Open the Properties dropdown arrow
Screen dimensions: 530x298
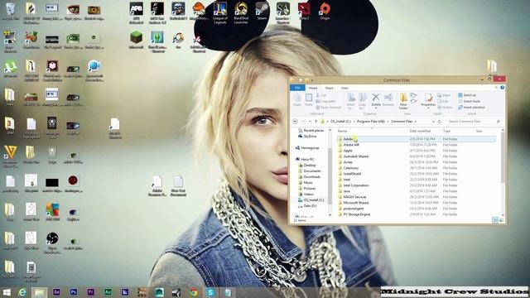click(x=428, y=108)
